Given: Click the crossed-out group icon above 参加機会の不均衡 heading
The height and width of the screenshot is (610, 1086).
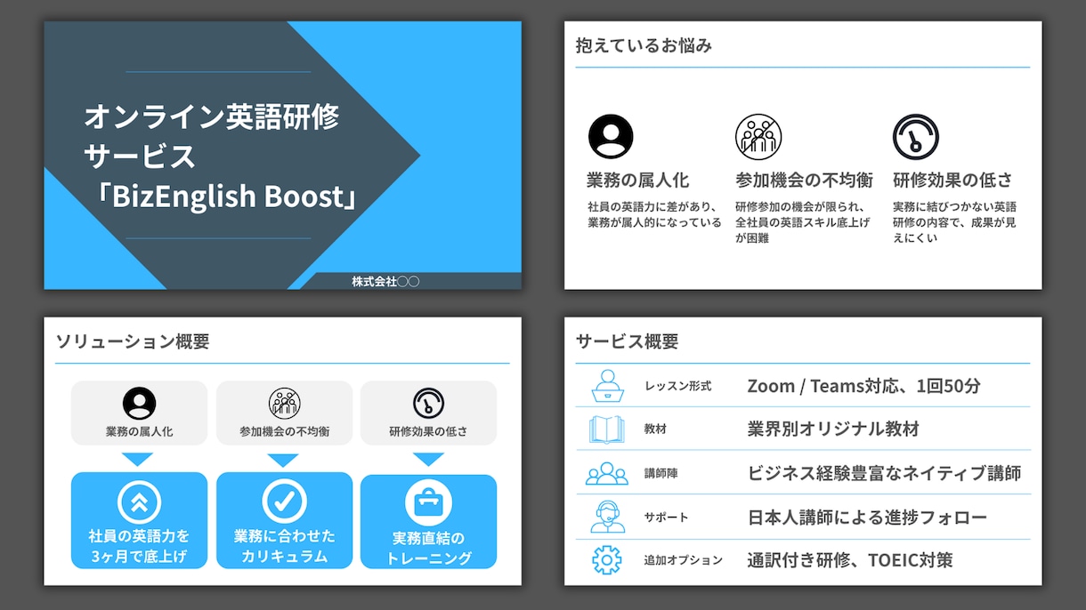Looking at the screenshot, I should pos(758,137).
